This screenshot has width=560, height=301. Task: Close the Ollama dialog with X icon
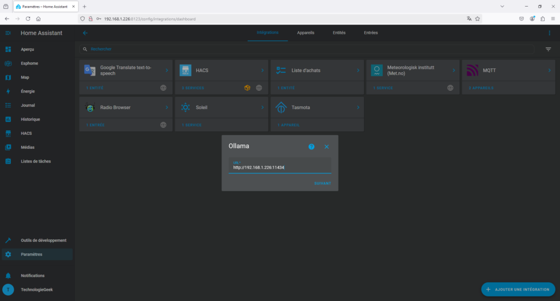326,147
